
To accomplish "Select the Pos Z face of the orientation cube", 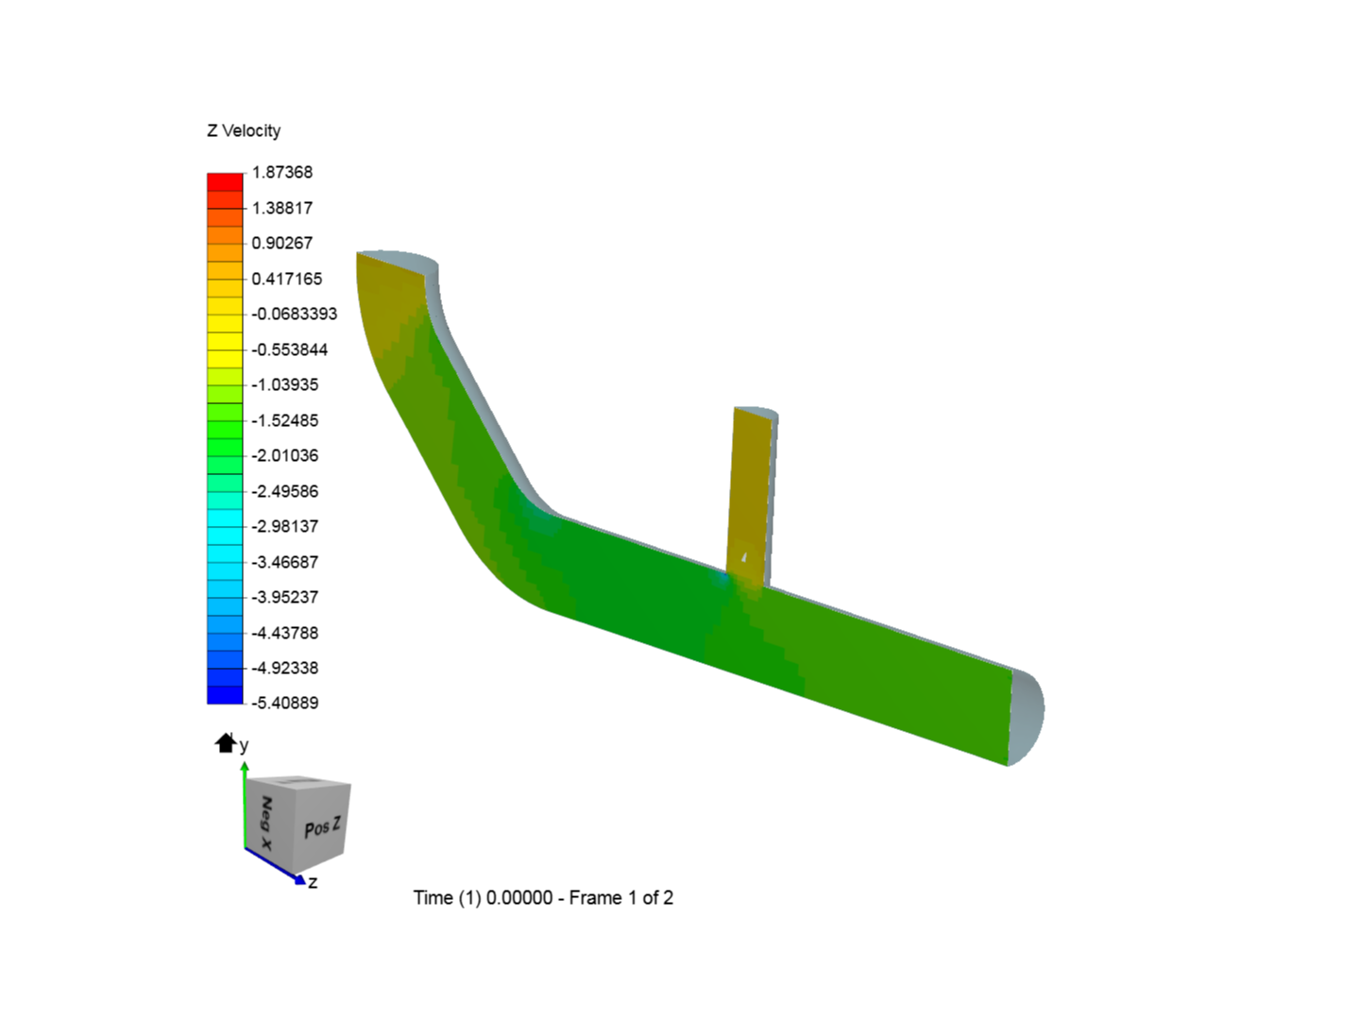I will pyautogui.click(x=322, y=827).
